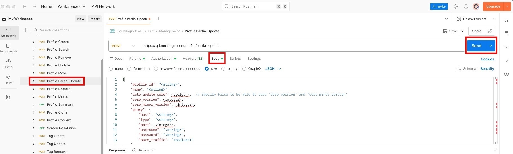The image size is (513, 154).
Task: Switch to the Body tab
Action: (x=217, y=59)
